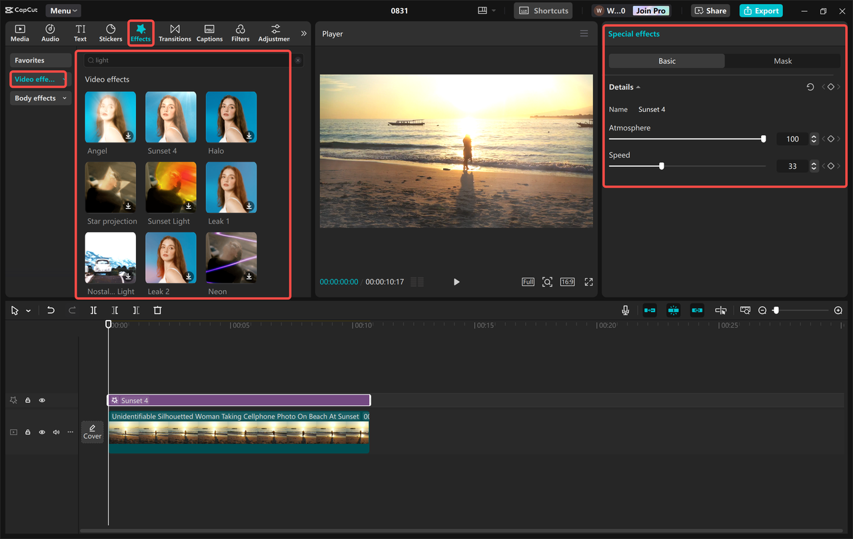Lock the video track

[x=27, y=432]
